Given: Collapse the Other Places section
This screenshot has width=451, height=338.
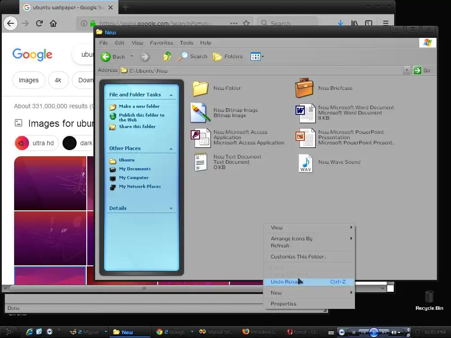Looking at the screenshot, I should [171, 149].
